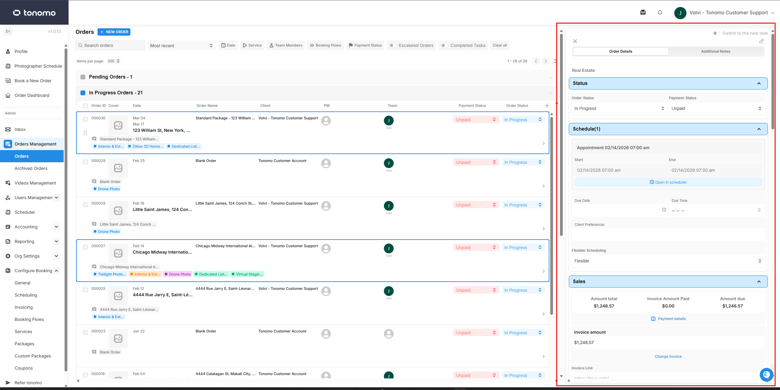The image size is (780, 390).
Task: Open Payment Status dropdown in details panel
Action: pyautogui.click(x=716, y=108)
